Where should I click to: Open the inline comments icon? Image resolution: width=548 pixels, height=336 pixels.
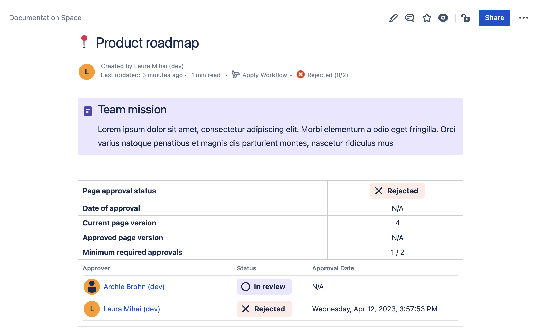tap(409, 18)
